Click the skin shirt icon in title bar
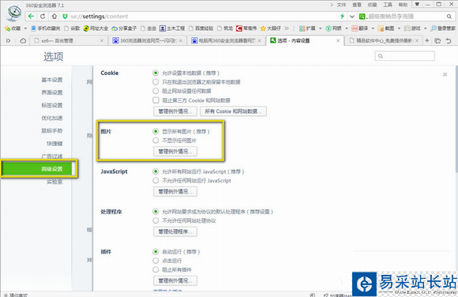Image resolution: width=458 pixels, height=297 pixels. point(417,4)
